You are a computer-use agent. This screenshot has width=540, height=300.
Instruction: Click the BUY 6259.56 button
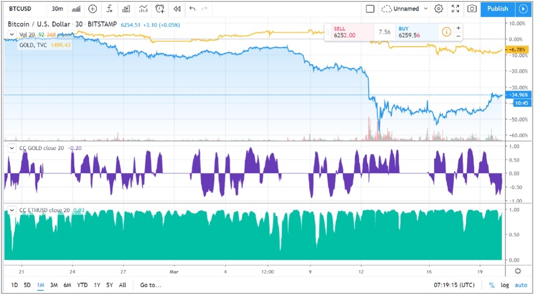click(416, 32)
